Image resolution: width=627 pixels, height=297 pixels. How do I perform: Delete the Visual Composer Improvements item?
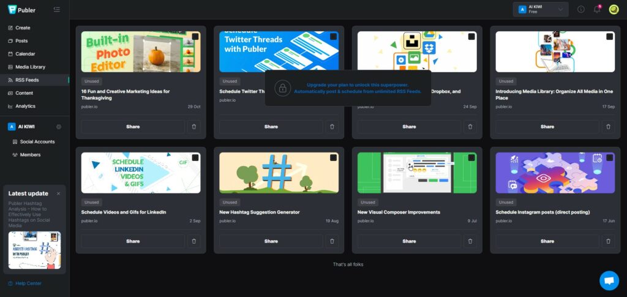point(470,241)
